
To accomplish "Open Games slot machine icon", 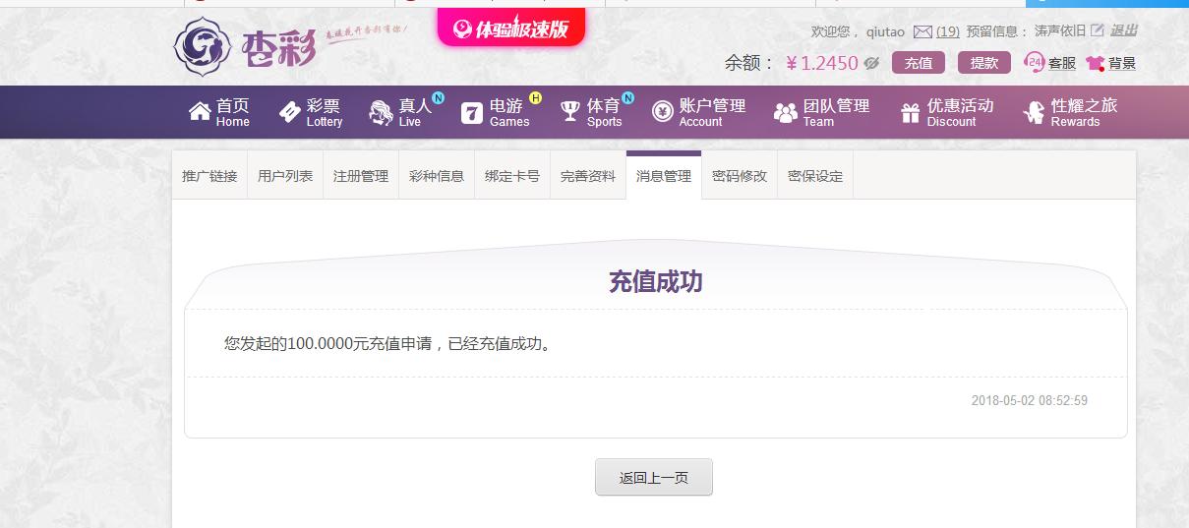I will click(x=472, y=112).
